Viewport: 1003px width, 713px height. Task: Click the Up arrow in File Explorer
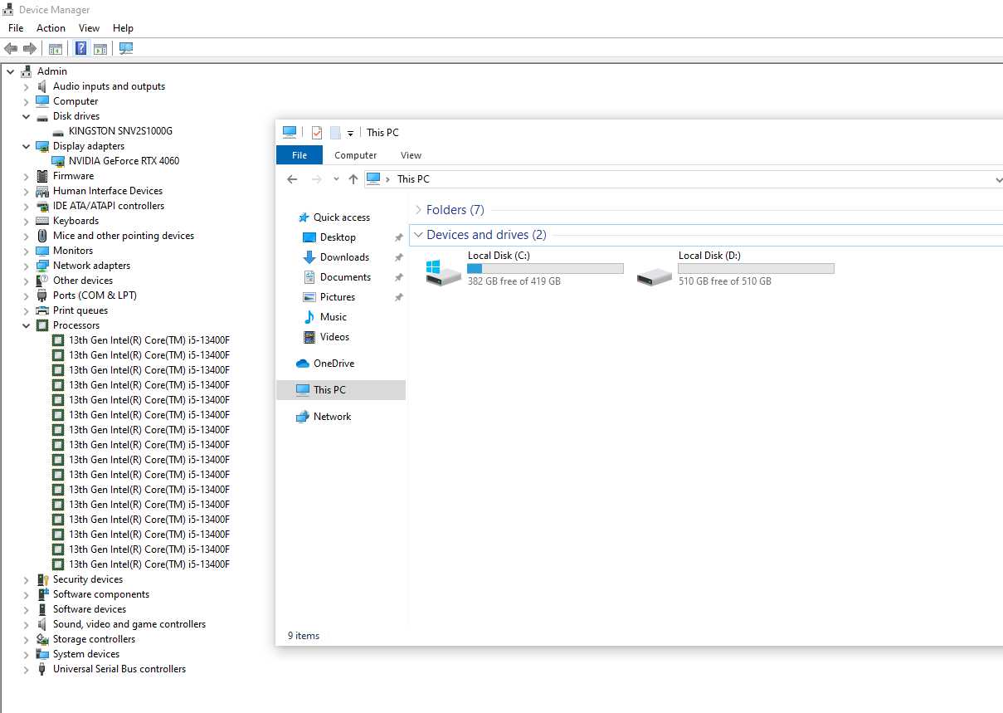(x=353, y=179)
